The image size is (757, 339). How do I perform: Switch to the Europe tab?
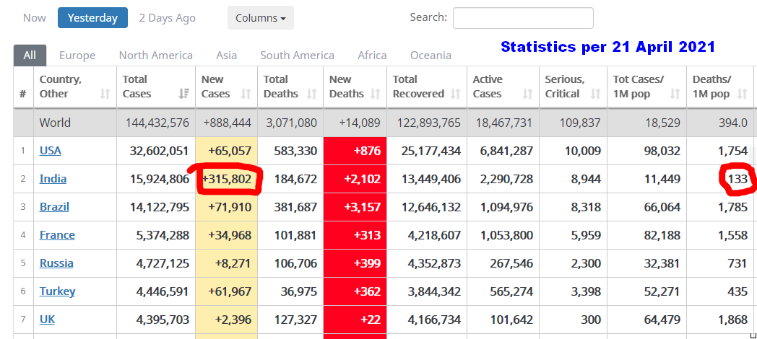(77, 56)
